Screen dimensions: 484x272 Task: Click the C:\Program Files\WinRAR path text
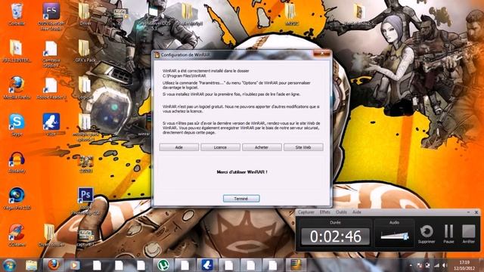point(185,76)
